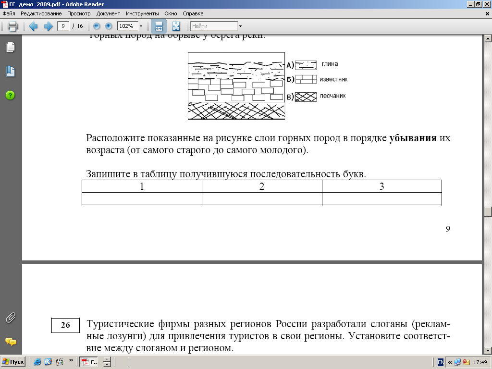This screenshot has height=369, width=492.
Task: Click the total pages label / 16
Action: pyautogui.click(x=78, y=26)
